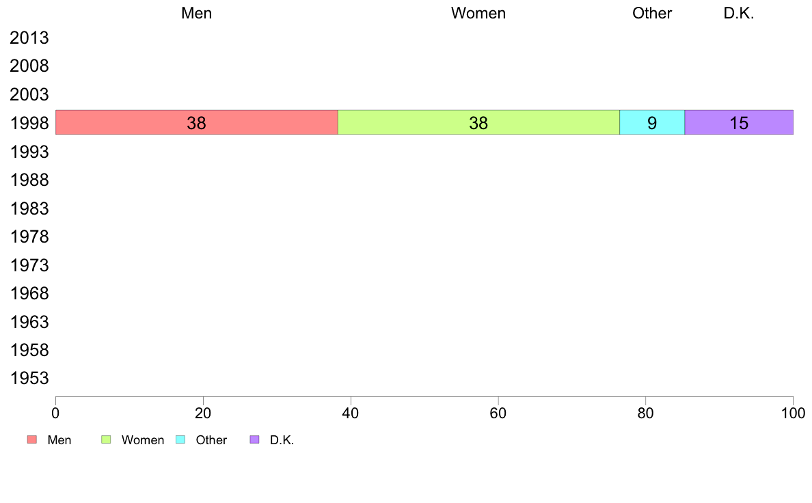
Task: Click the purple D.K. legend swatch
Action: click(254, 439)
